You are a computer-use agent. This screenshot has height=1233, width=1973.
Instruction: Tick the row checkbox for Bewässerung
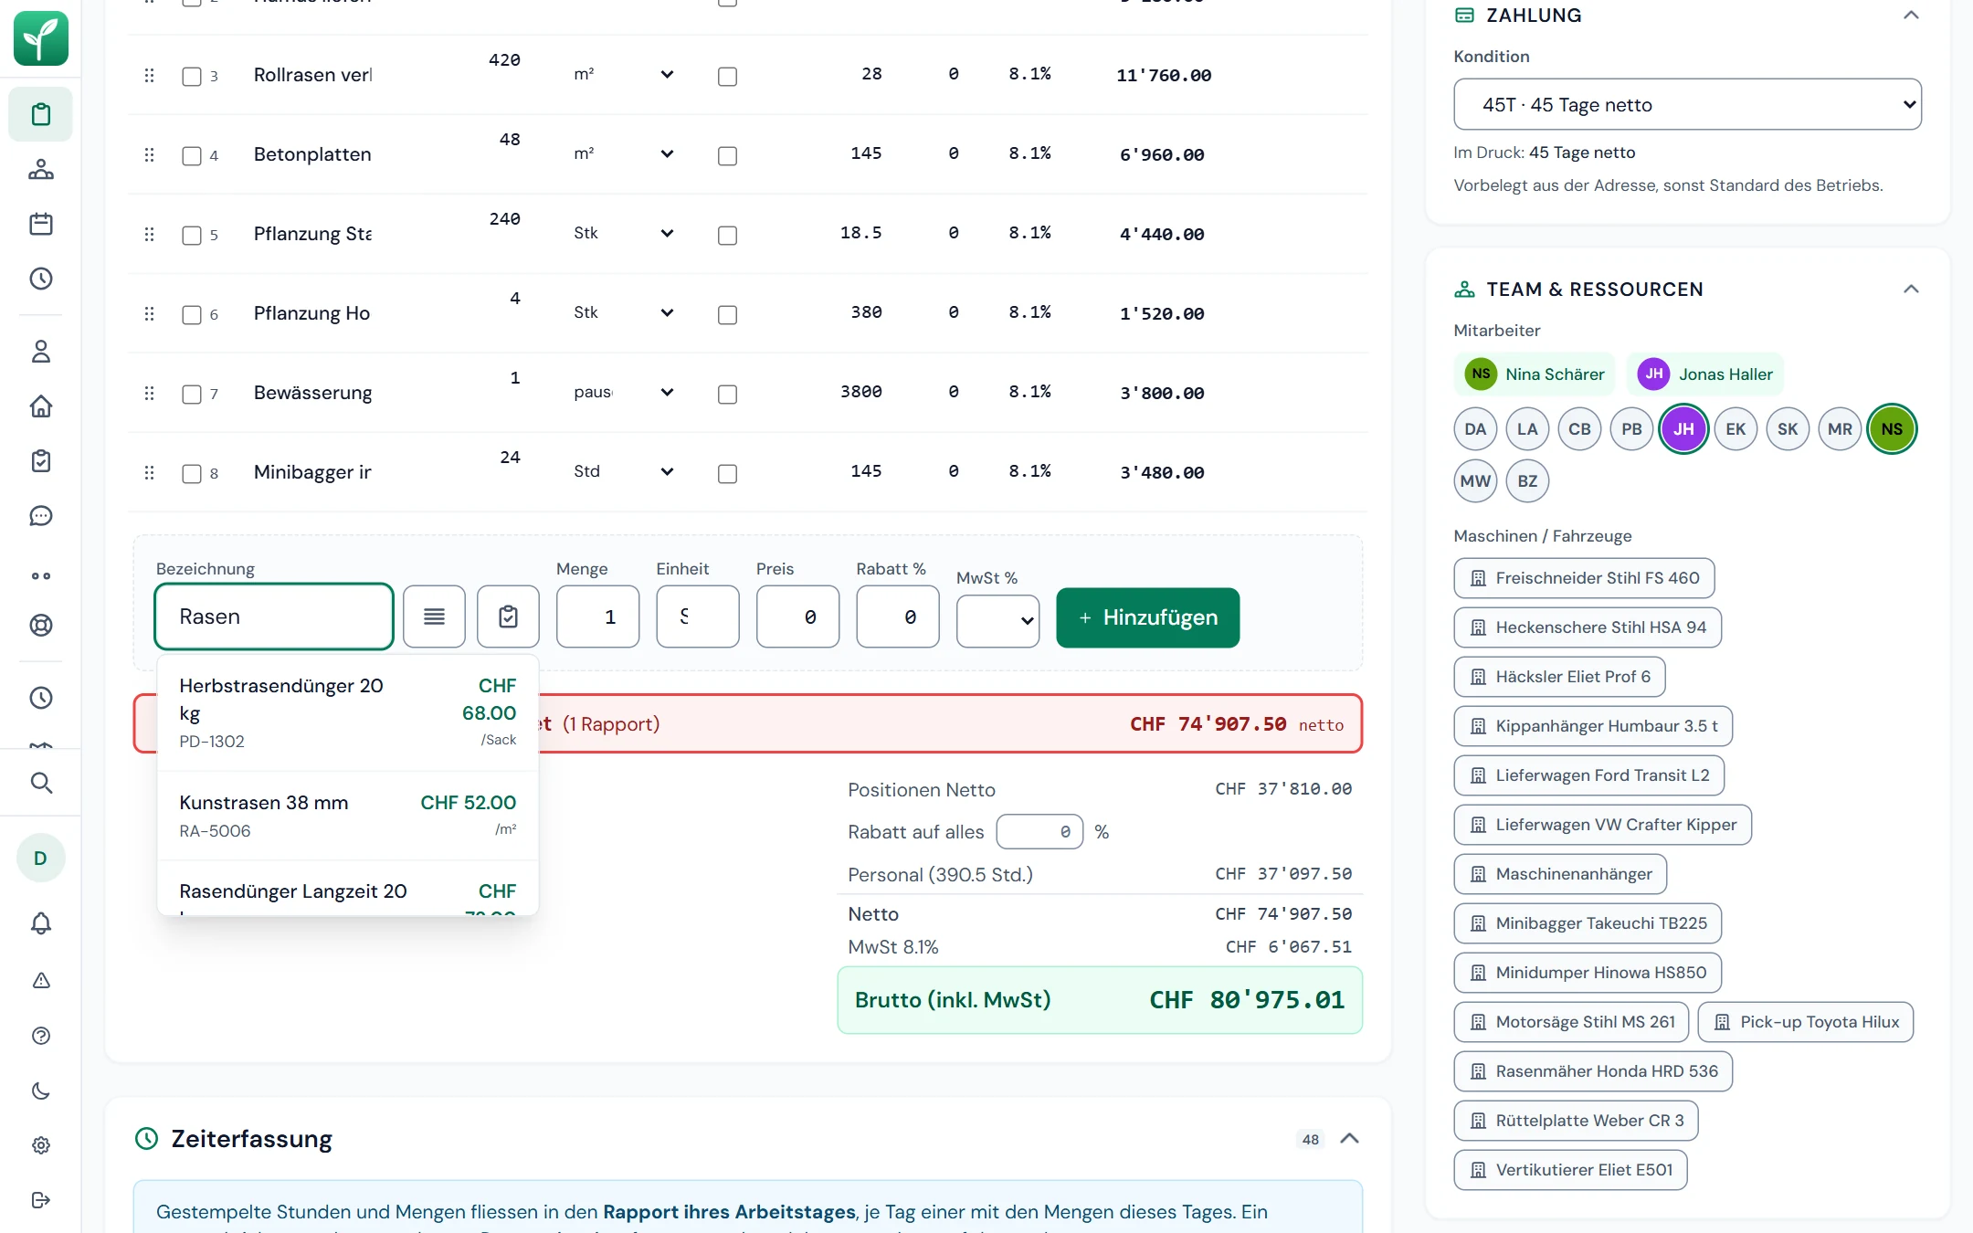click(x=192, y=394)
